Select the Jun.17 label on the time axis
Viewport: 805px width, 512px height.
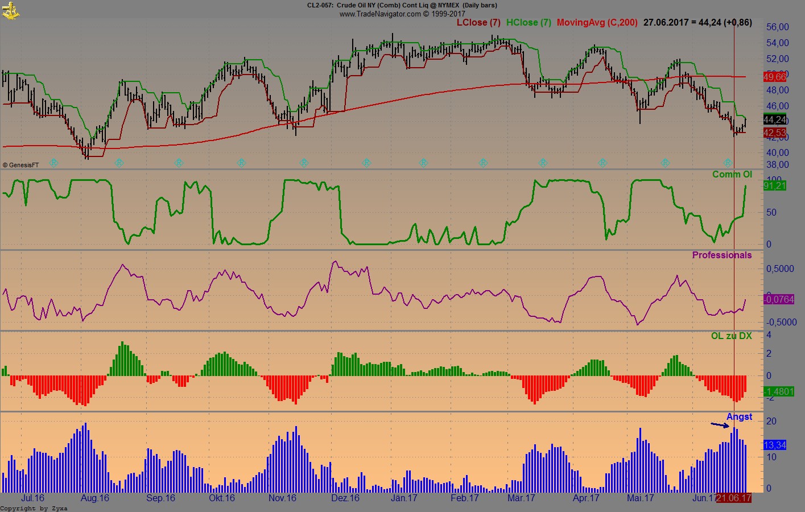point(705,498)
